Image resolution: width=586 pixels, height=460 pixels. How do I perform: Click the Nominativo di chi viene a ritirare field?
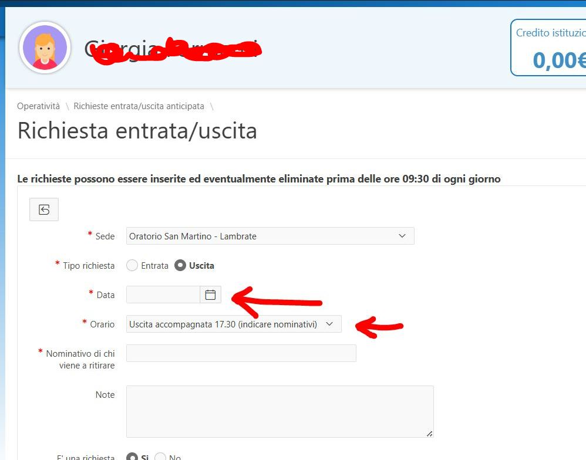[241, 353]
